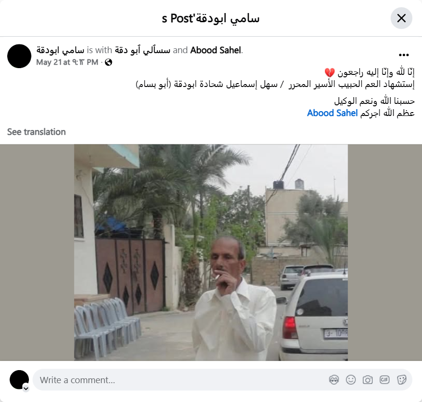Open the sticker picker icon
The image size is (422, 402).
(x=401, y=380)
